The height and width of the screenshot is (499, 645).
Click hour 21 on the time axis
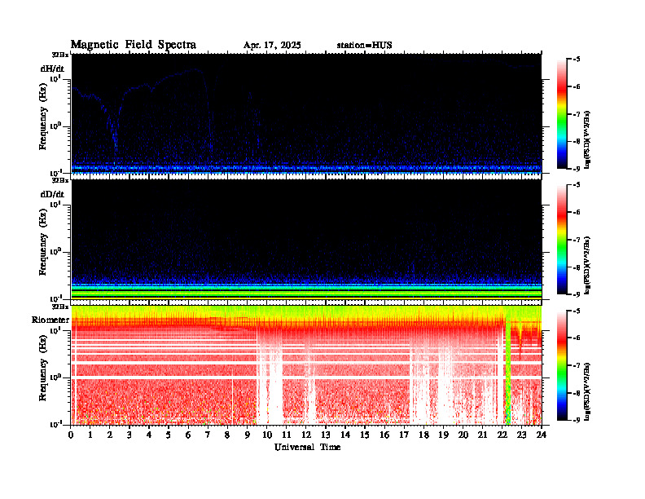tap(482, 435)
